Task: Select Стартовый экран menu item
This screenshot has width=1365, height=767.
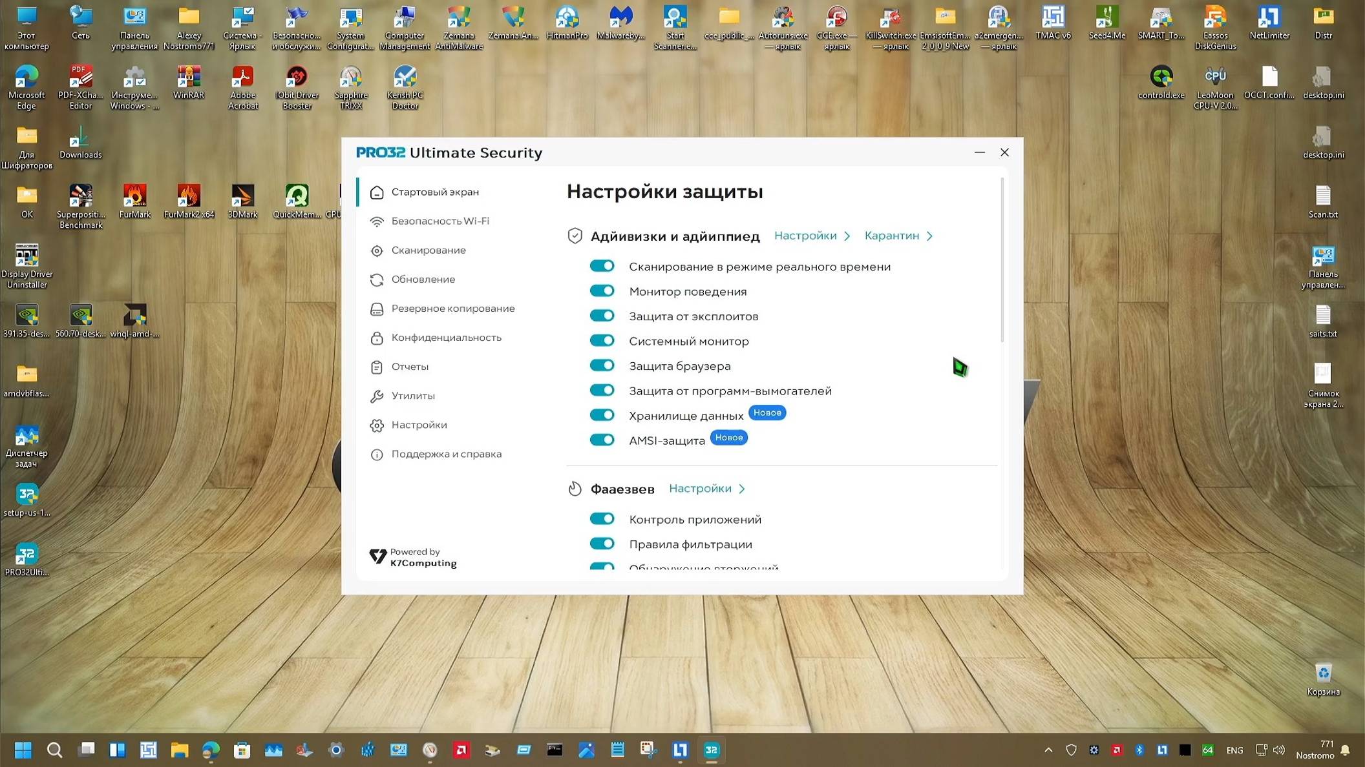Action: [x=435, y=192]
